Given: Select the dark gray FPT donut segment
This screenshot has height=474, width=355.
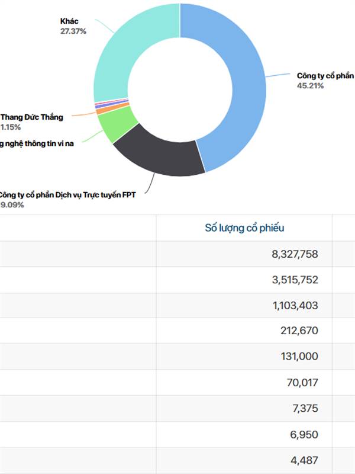Looking at the screenshot, I should click(160, 155).
